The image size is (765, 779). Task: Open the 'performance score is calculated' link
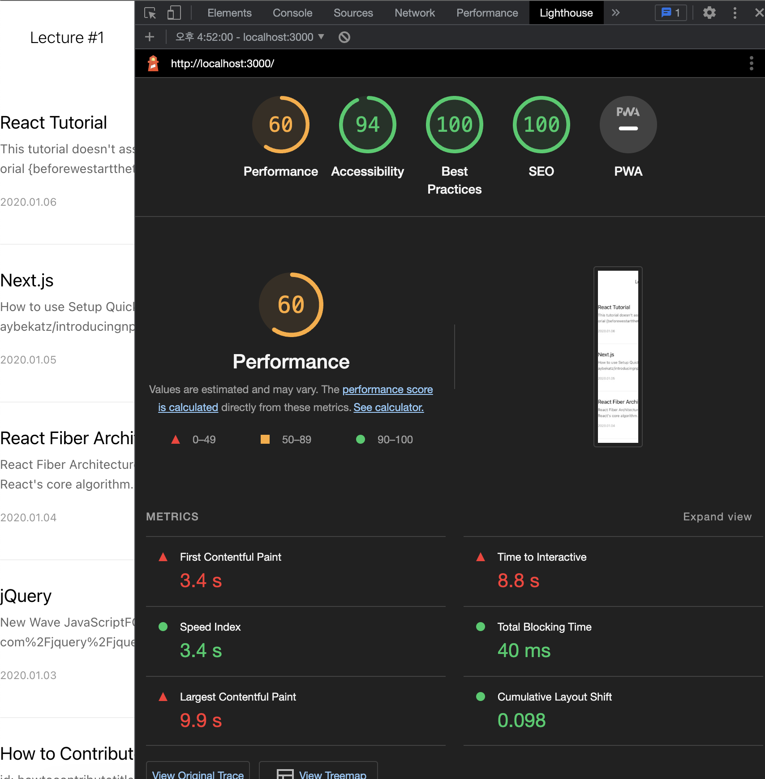(x=387, y=389)
